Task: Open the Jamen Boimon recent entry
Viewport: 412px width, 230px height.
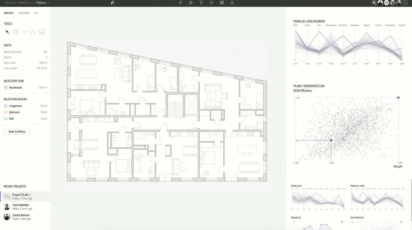Action: [x=25, y=217]
